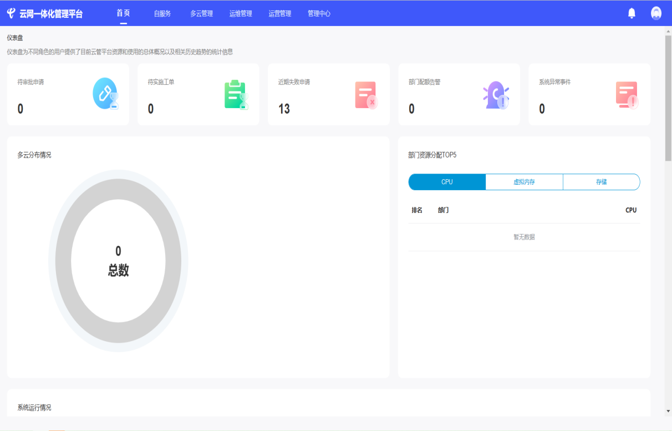This screenshot has height=431, width=672.
Task: Click the scrollbar down arrow
Action: click(668, 411)
